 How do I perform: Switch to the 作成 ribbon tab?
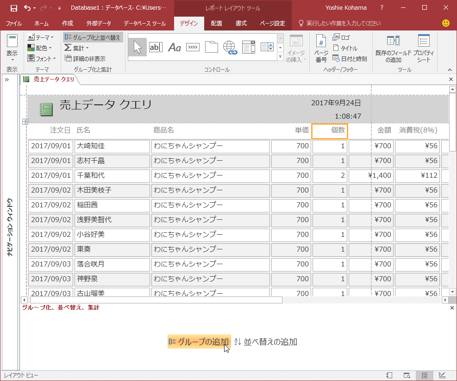click(x=67, y=24)
